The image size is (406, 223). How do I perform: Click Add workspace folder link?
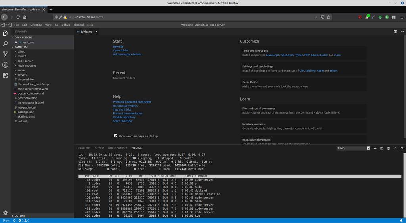[128, 54]
